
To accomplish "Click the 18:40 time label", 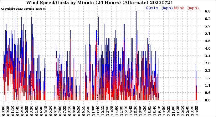I will [154, 111].
